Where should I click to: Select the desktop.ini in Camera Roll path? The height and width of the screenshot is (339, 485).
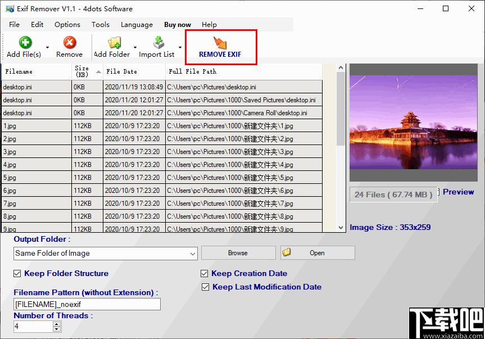tap(162, 113)
